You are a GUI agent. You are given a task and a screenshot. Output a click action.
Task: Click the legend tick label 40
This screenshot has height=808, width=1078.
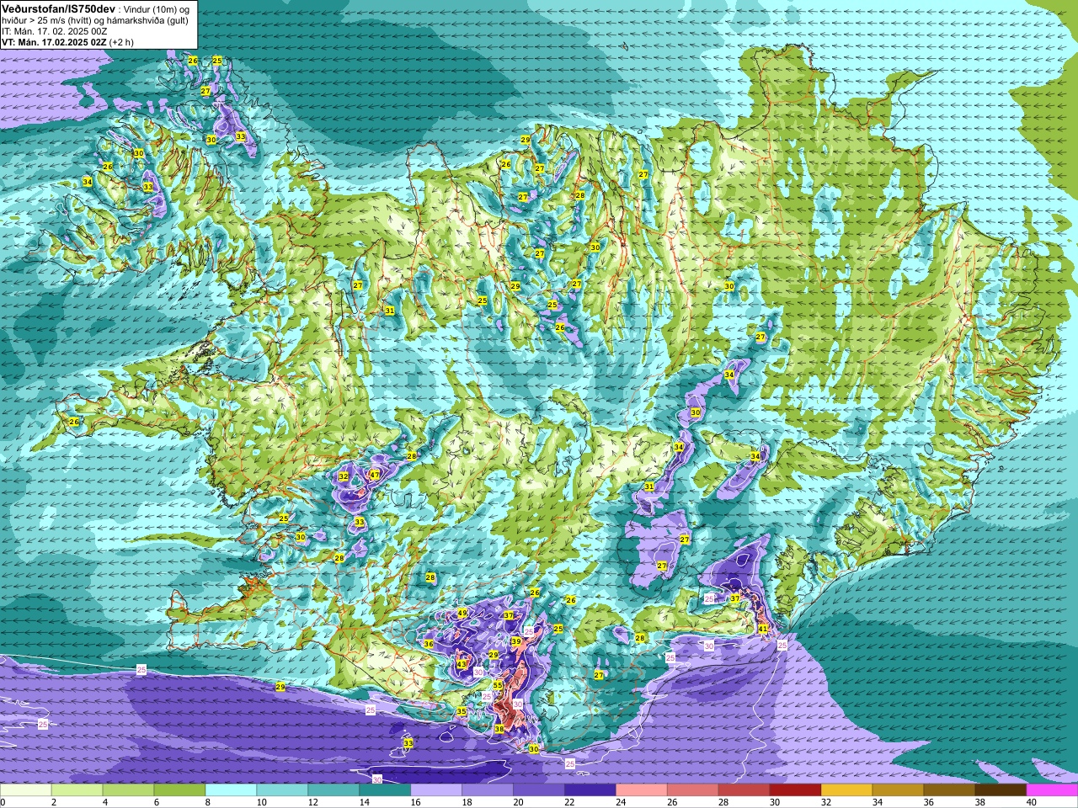pyautogui.click(x=1032, y=802)
